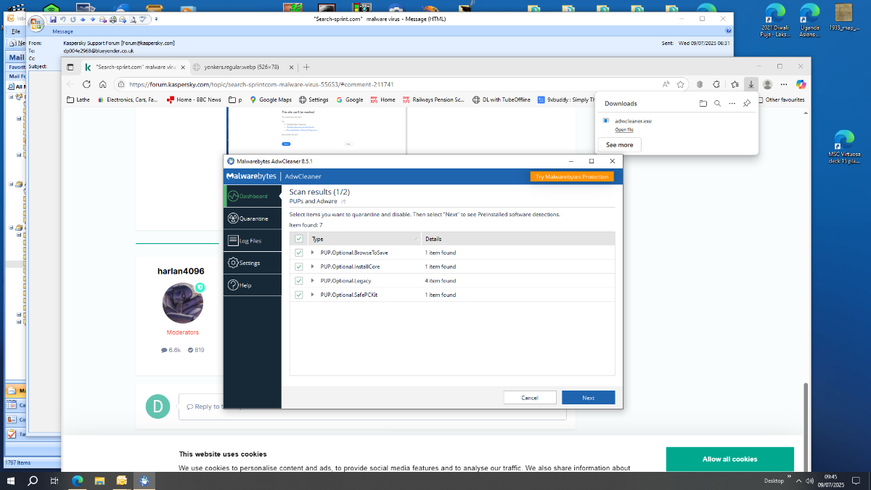The height and width of the screenshot is (490, 871).
Task: Open Windows Start menu
Action: tap(11, 481)
